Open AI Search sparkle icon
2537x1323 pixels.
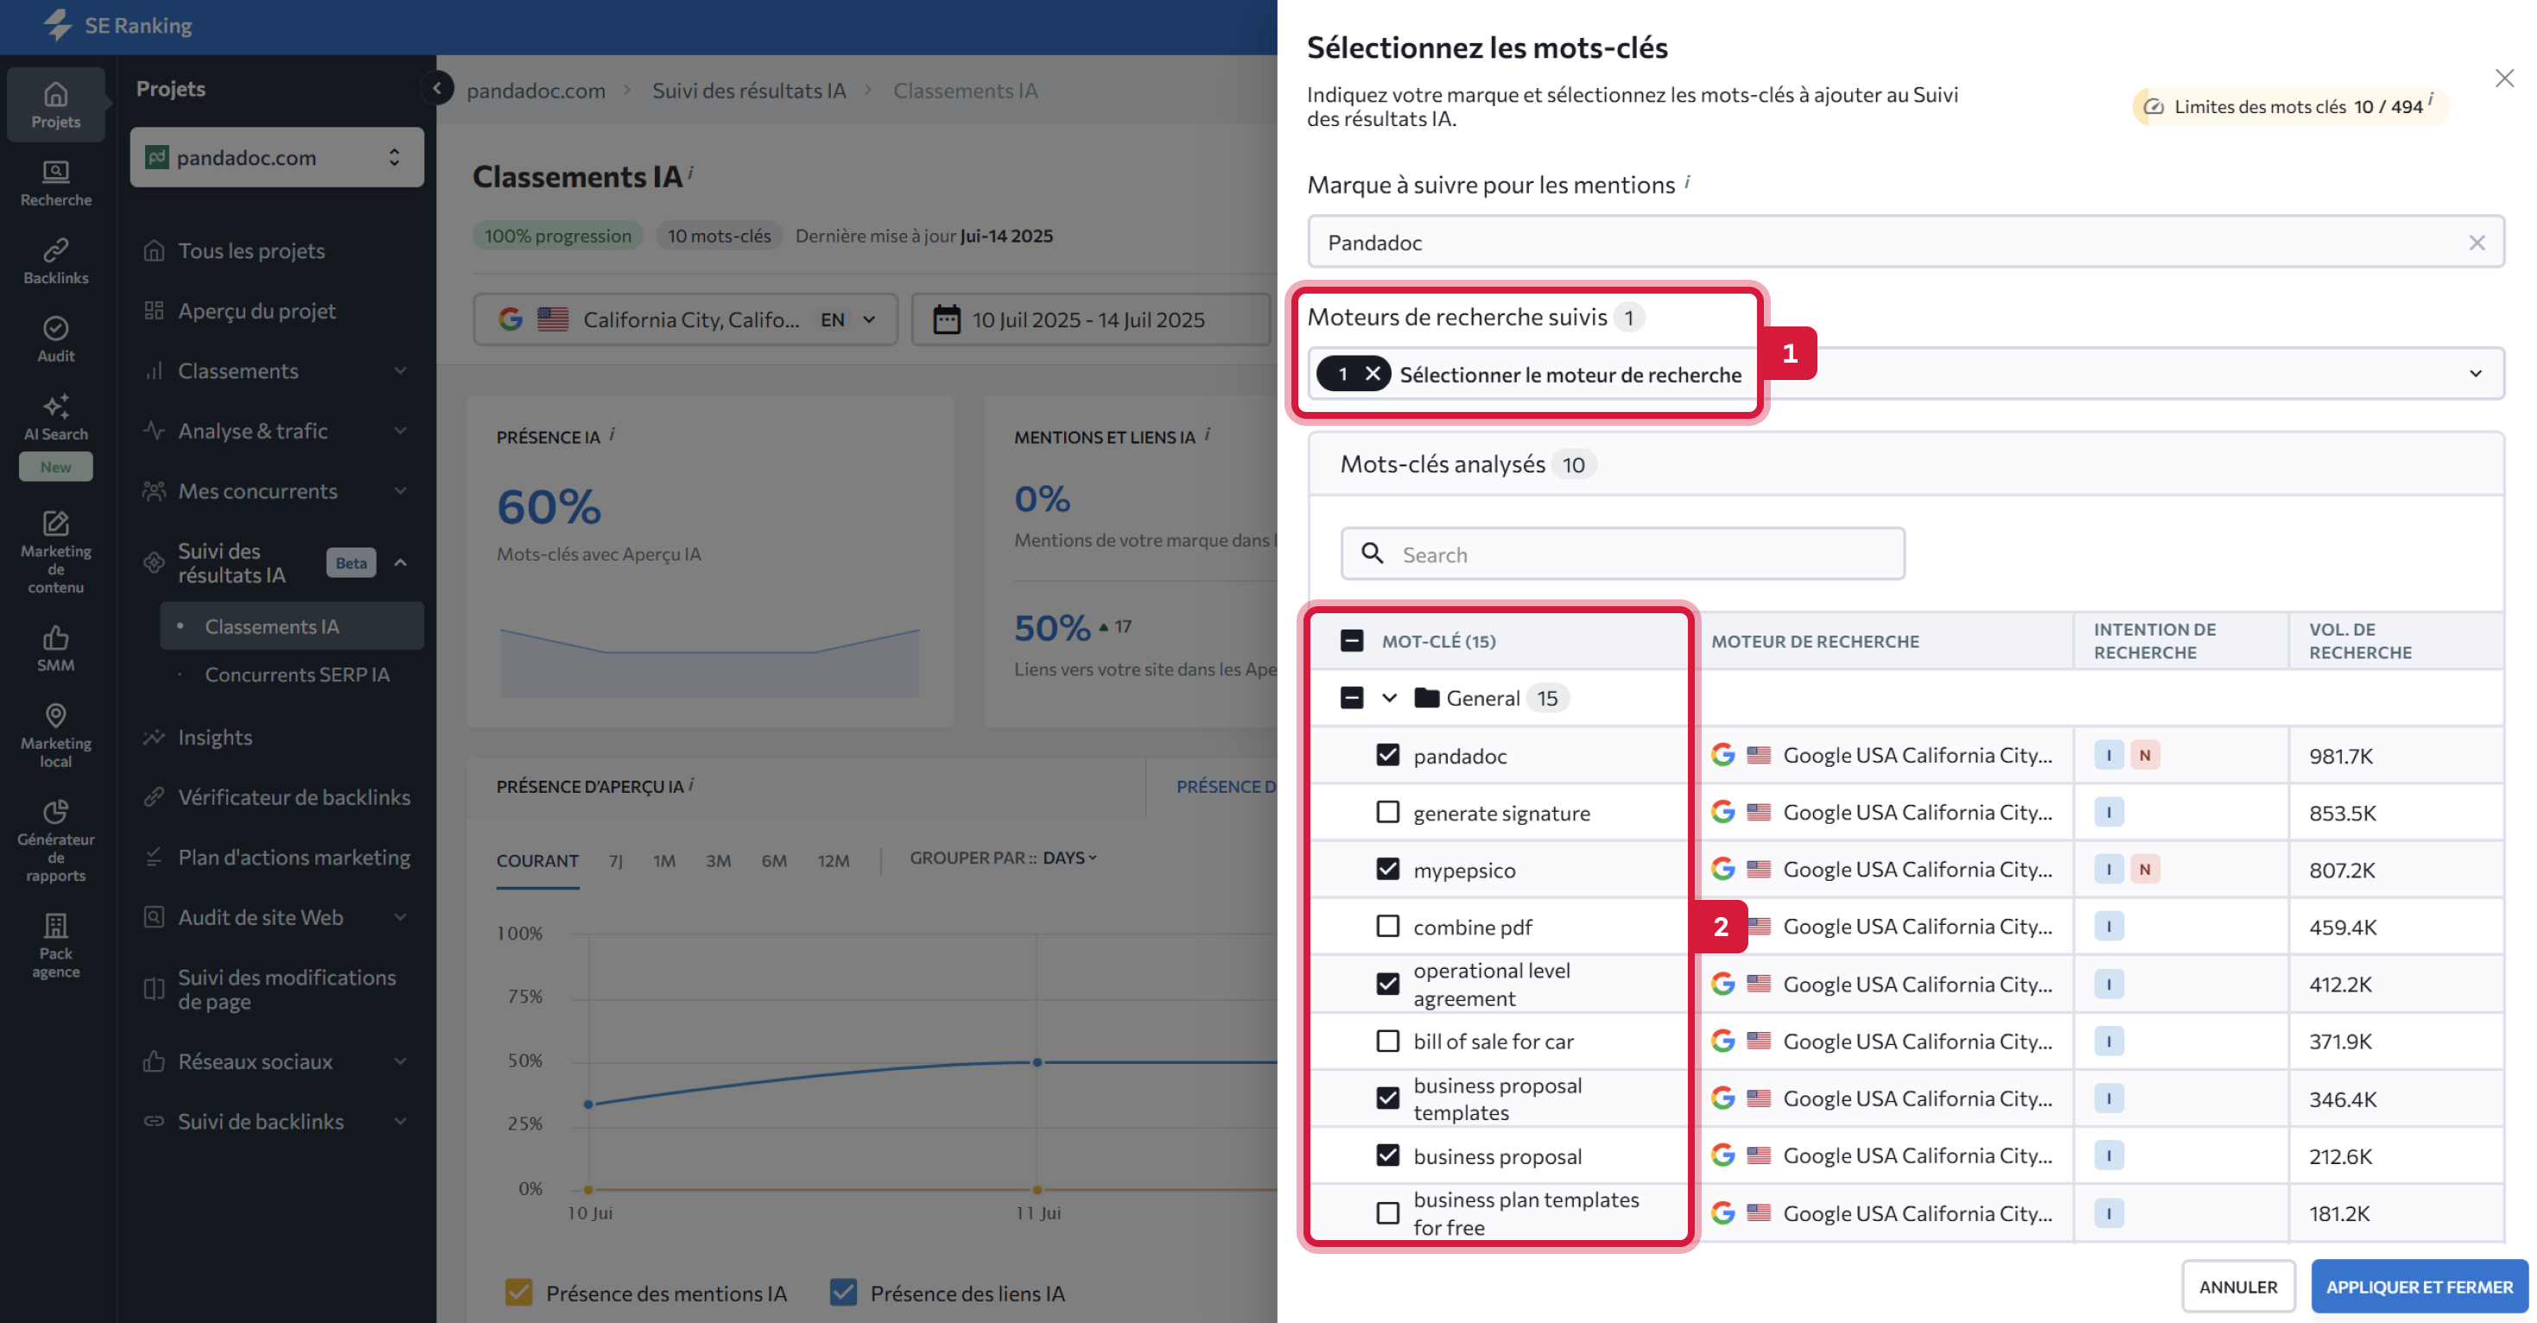pyautogui.click(x=56, y=406)
